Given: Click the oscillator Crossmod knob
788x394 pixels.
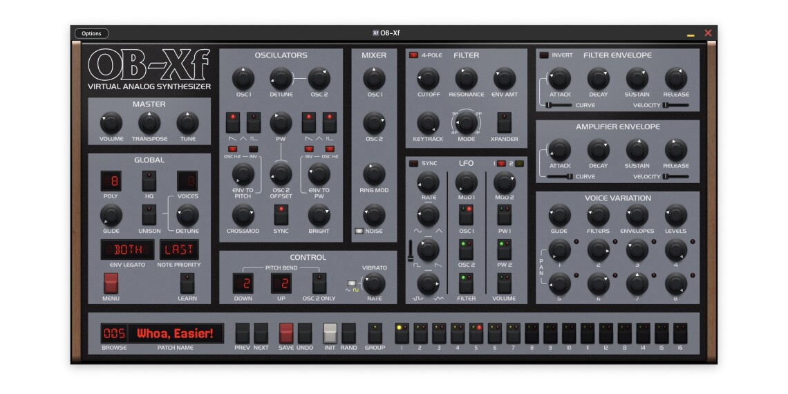Looking at the screenshot, I should [243, 215].
